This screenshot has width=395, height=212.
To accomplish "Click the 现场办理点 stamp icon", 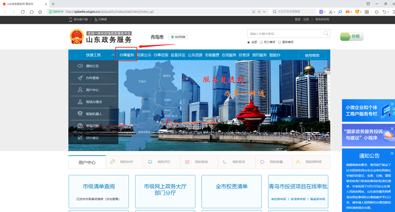I will click(x=80, y=102).
